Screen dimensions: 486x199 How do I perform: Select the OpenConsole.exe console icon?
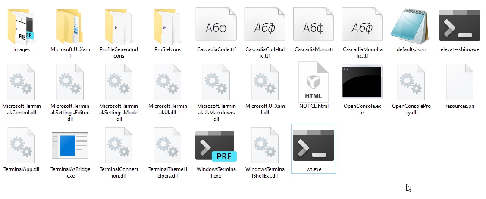[x=362, y=82]
